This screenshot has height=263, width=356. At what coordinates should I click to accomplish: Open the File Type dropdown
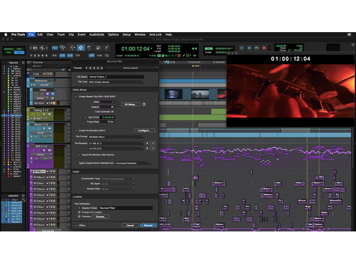coord(116,82)
